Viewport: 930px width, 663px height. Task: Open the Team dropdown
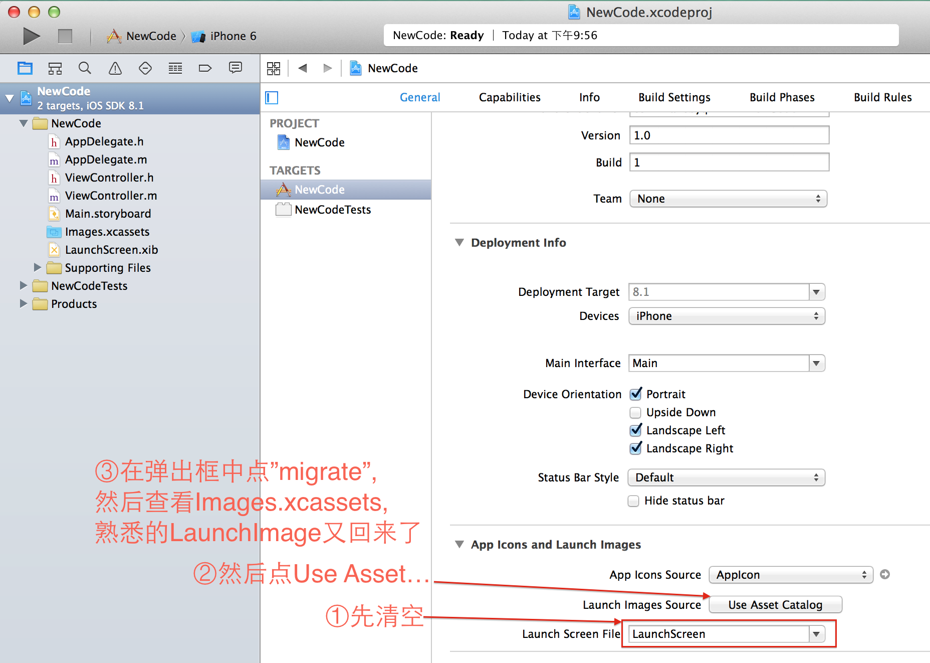(728, 199)
